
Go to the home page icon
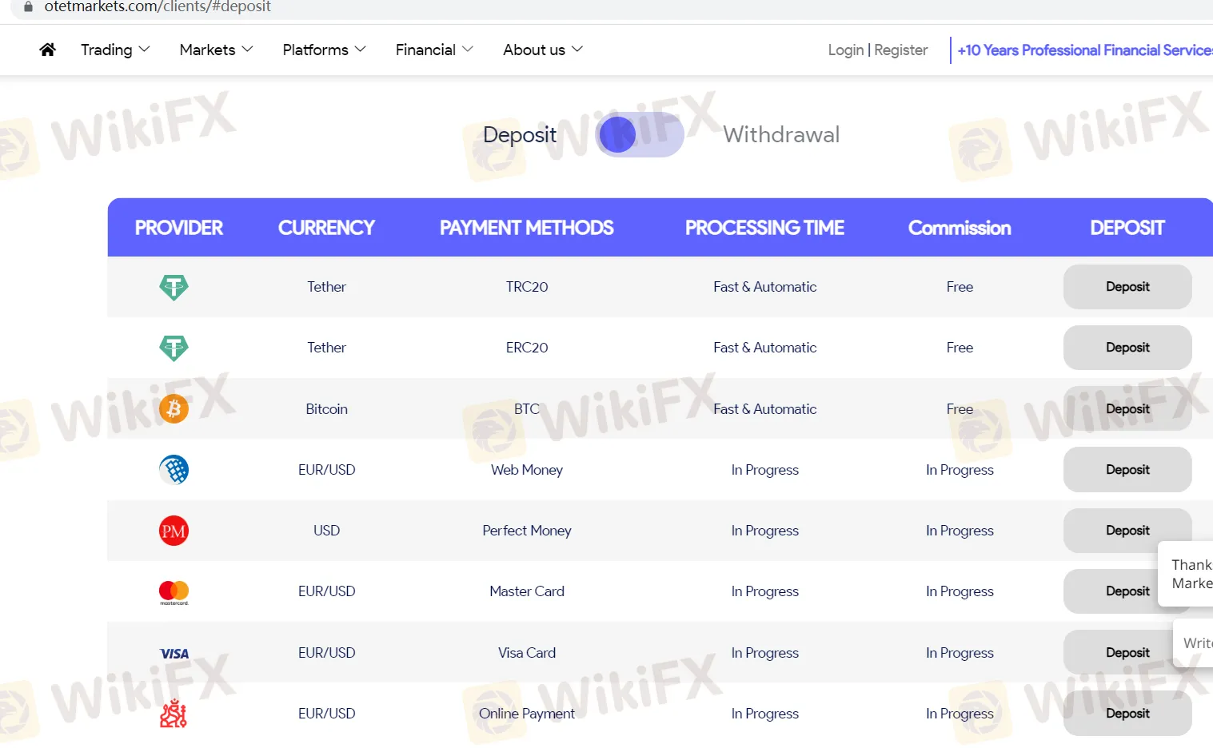pyautogui.click(x=47, y=50)
